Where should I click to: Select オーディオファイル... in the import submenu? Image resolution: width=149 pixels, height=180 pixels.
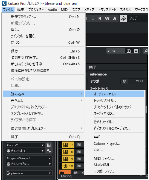(x=115, y=94)
